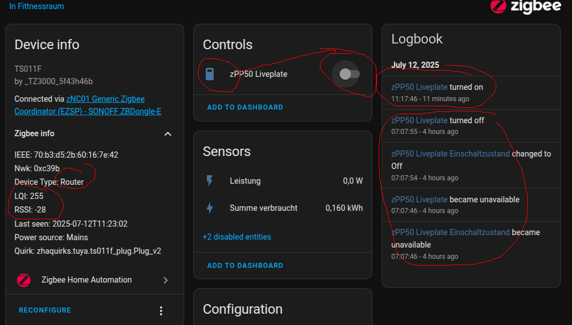Click the Leistung power flash icon

click(x=210, y=181)
